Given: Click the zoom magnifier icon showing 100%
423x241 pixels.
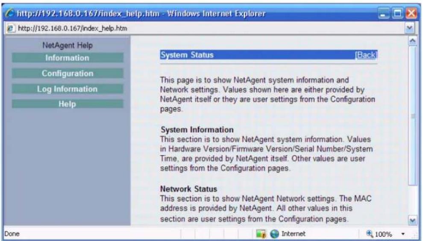Looking at the screenshot, I should [369, 233].
